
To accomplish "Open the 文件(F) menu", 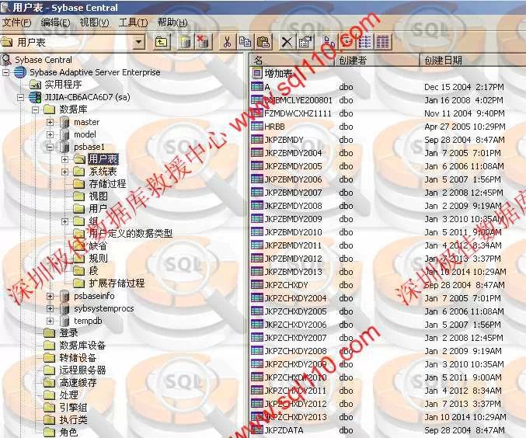I will pyautogui.click(x=17, y=23).
